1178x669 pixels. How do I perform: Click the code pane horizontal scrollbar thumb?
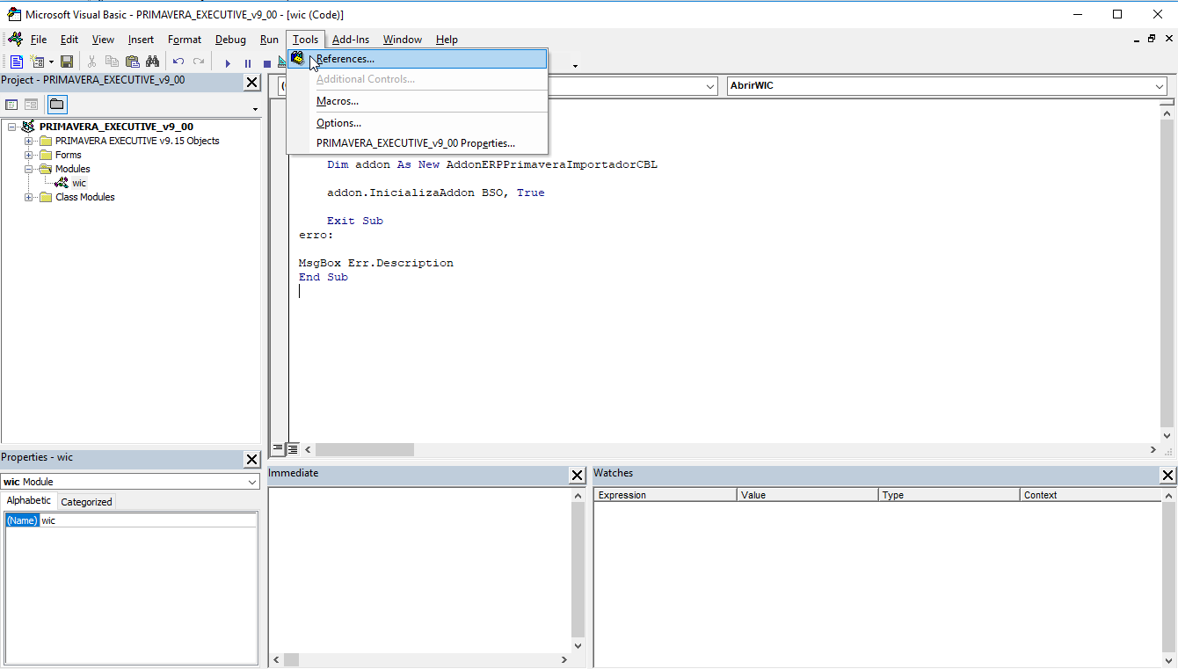point(364,449)
